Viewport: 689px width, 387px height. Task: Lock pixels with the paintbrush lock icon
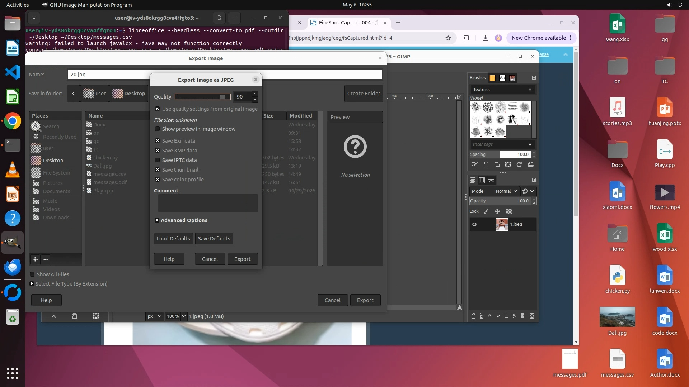(486, 212)
